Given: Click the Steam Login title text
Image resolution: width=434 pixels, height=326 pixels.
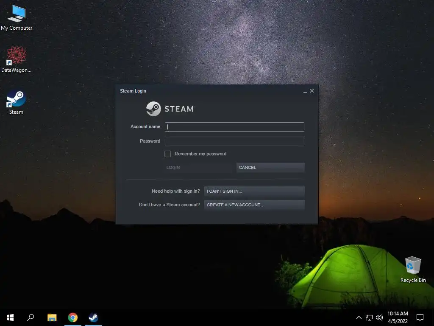Looking at the screenshot, I should coord(133,91).
